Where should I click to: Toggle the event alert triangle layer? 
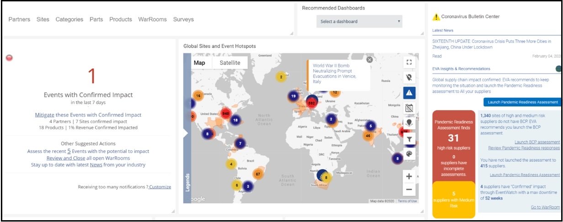pos(409,93)
